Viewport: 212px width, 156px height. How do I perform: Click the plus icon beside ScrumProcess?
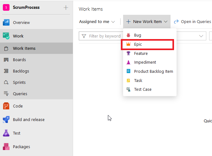[66, 8]
